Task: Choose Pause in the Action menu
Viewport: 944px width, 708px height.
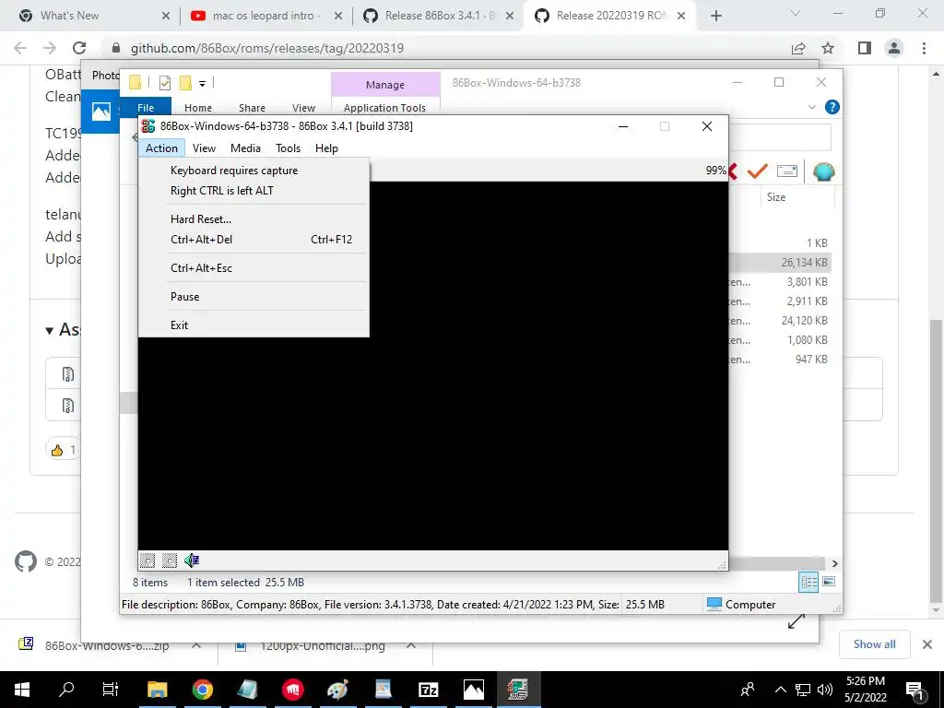Action: click(254, 297)
